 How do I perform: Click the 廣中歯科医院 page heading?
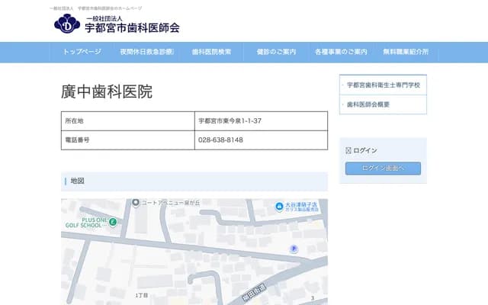coord(107,91)
